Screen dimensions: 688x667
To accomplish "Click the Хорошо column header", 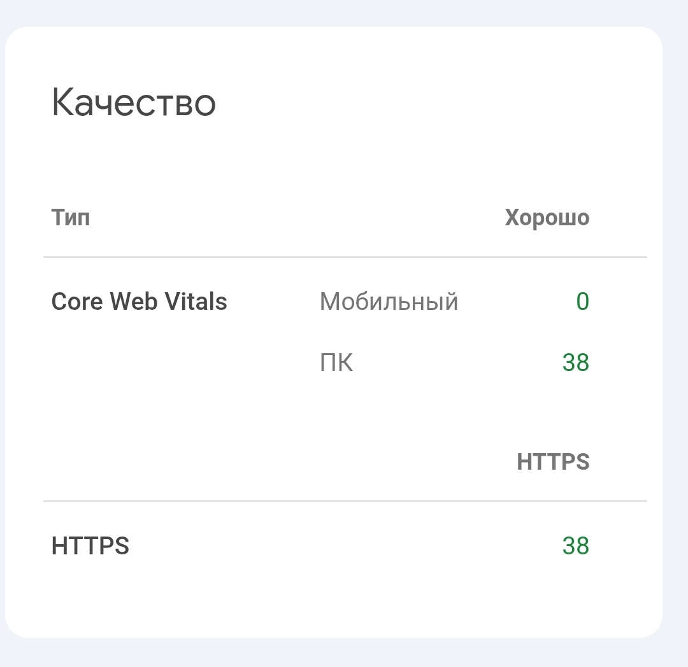I will (547, 218).
